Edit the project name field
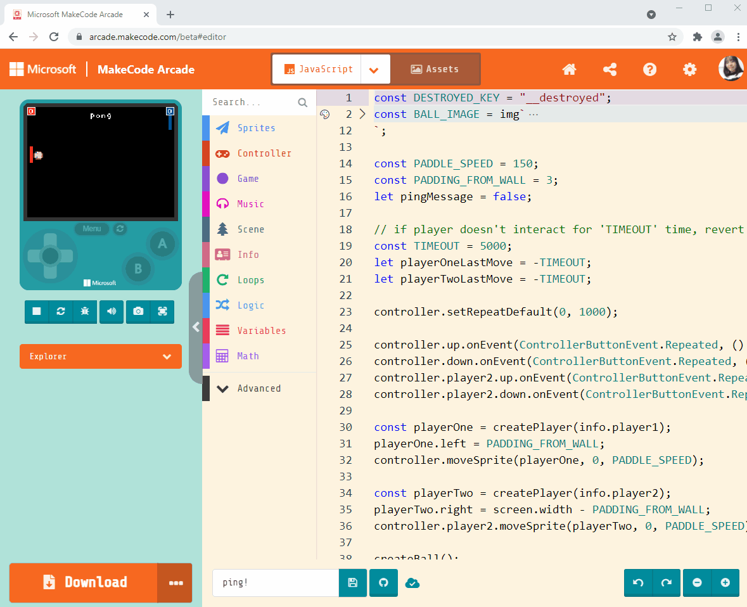 pyautogui.click(x=276, y=583)
